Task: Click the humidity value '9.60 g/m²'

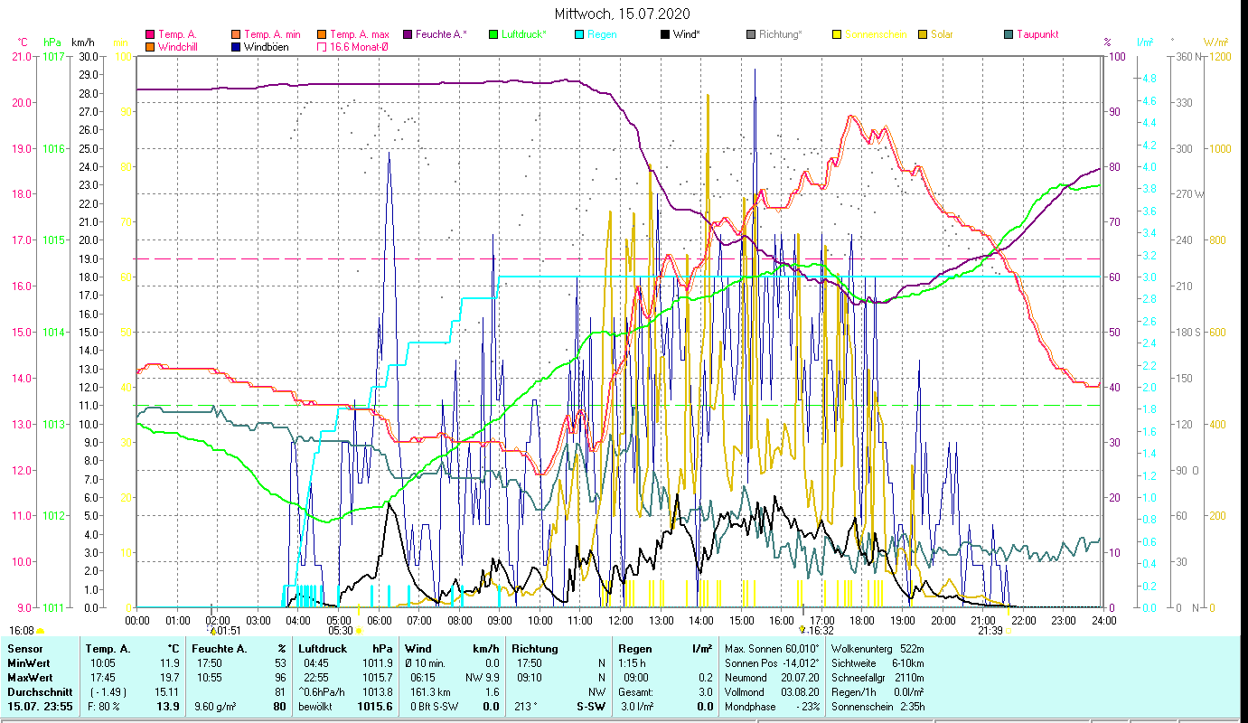Action: [215, 706]
